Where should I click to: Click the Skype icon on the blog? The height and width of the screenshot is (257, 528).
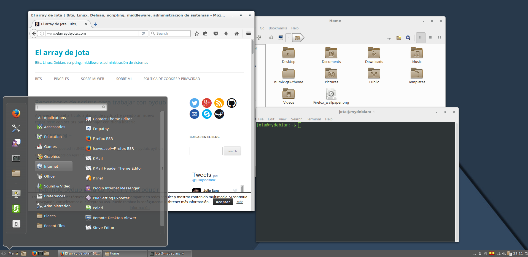[x=207, y=114]
